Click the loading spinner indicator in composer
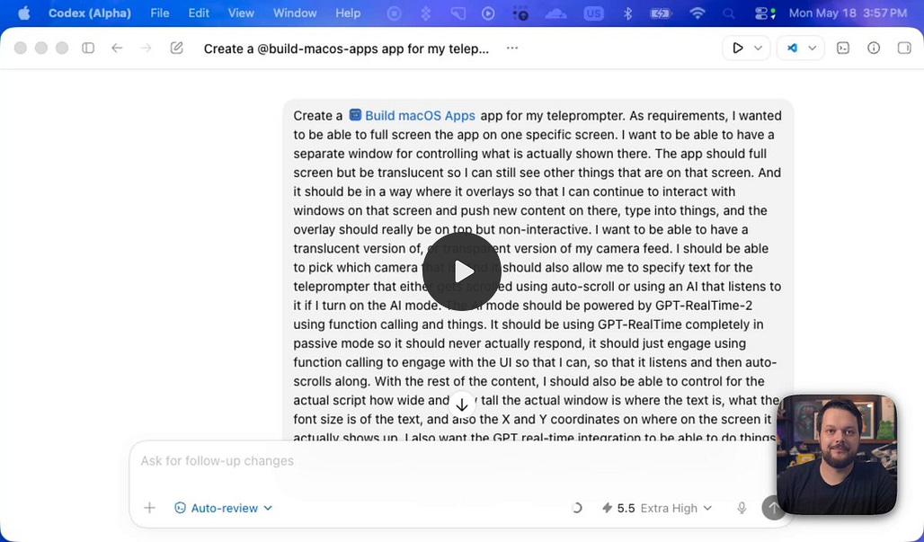Viewport: 924px width, 542px height. tap(577, 508)
